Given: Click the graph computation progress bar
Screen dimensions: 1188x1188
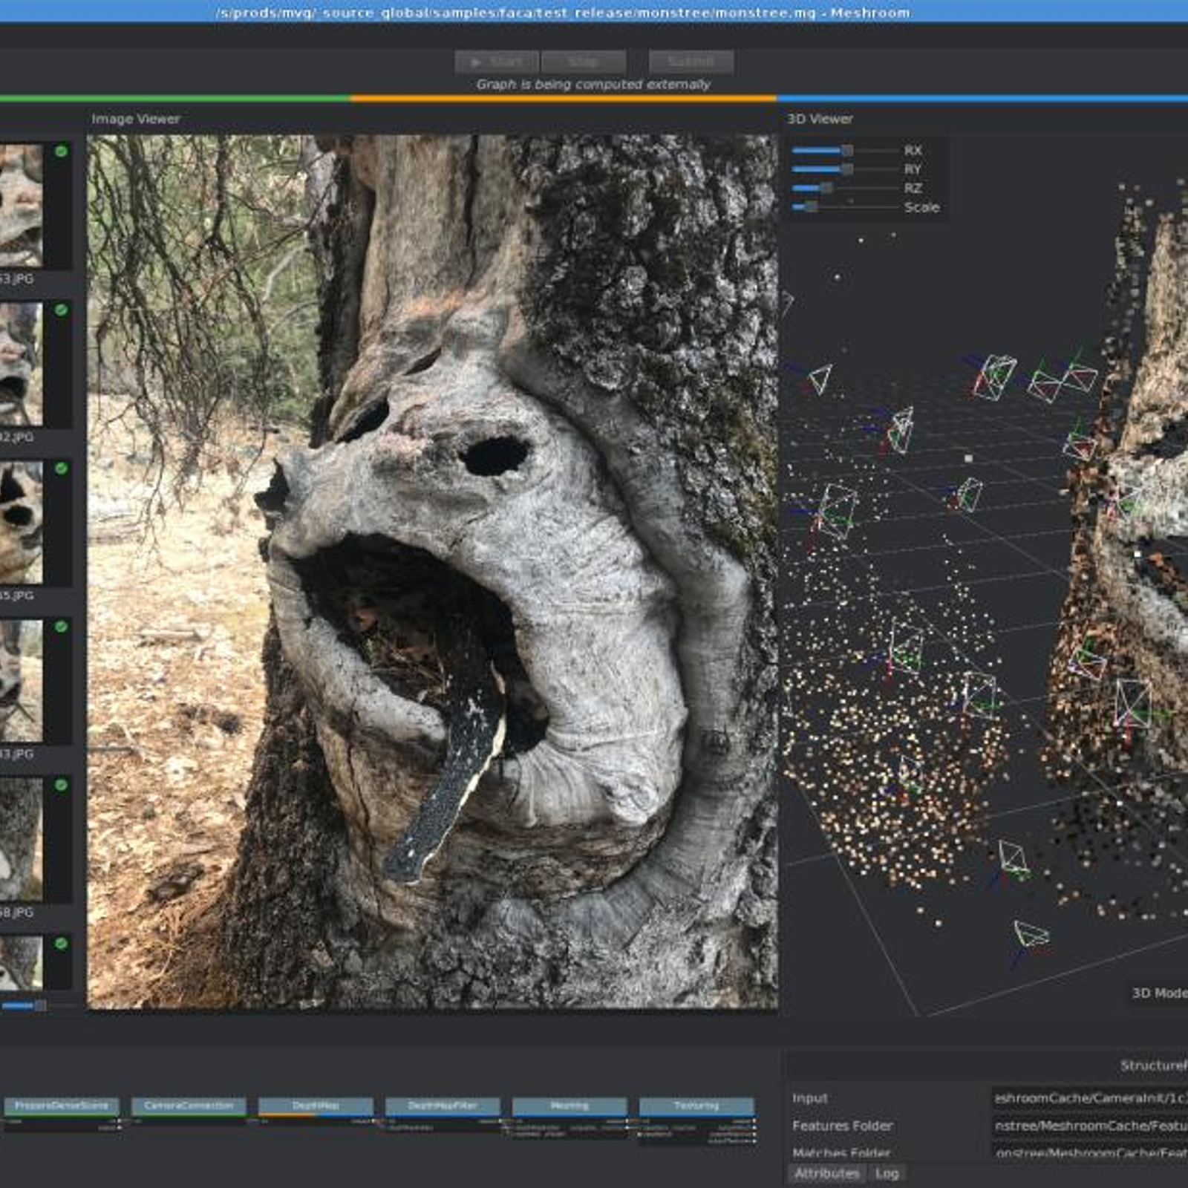Looking at the screenshot, I should [x=594, y=98].
